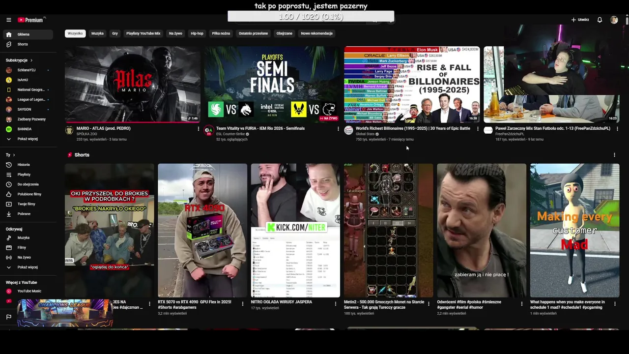Select the Obejrzane filter chip

pos(284,33)
